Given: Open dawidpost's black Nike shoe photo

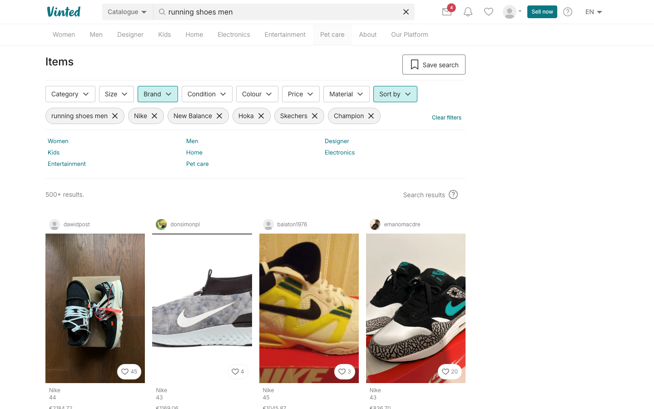Looking at the screenshot, I should pyautogui.click(x=95, y=308).
